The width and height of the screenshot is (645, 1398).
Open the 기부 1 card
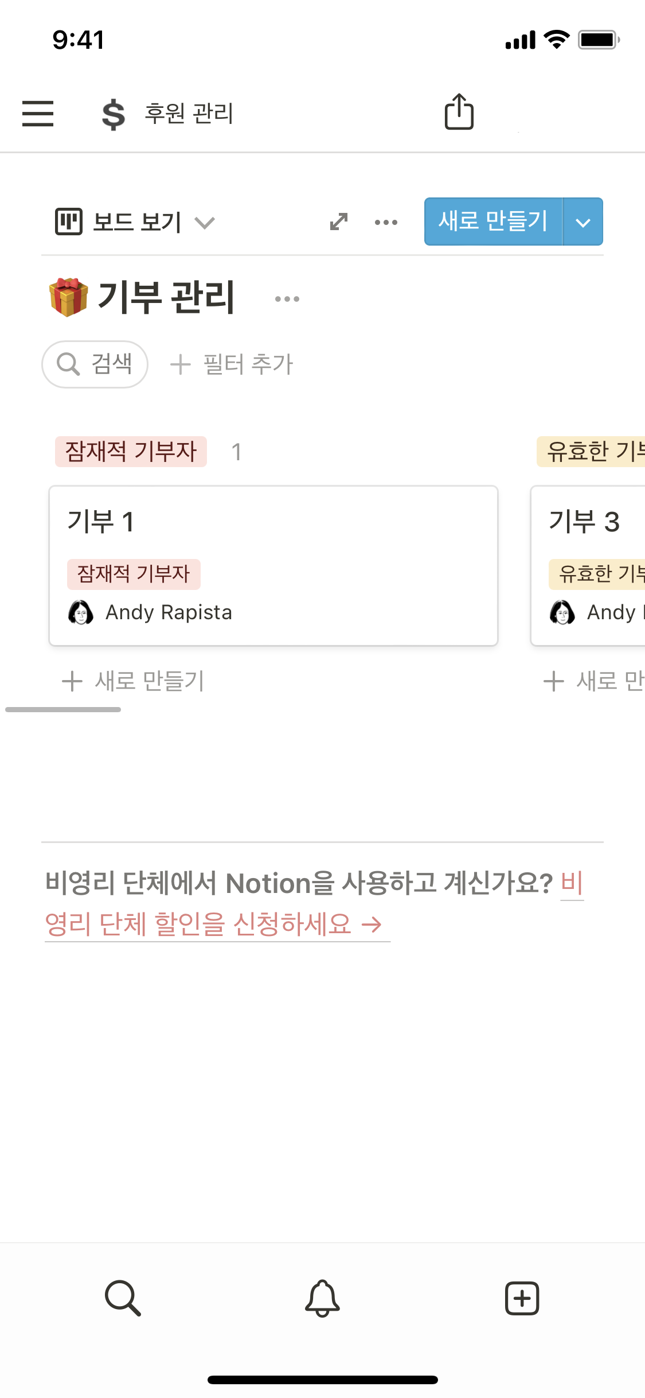click(x=273, y=565)
